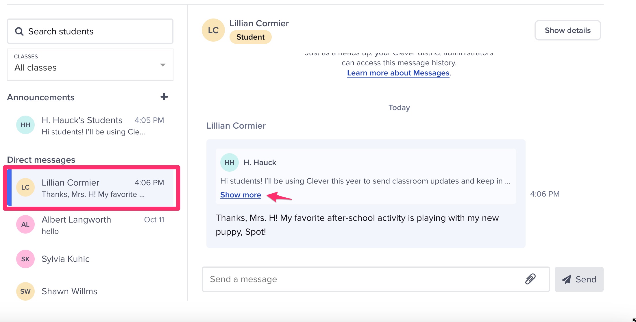Viewport: 636px width, 322px height.
Task: Click the search magnifier icon
Action: pyautogui.click(x=19, y=31)
